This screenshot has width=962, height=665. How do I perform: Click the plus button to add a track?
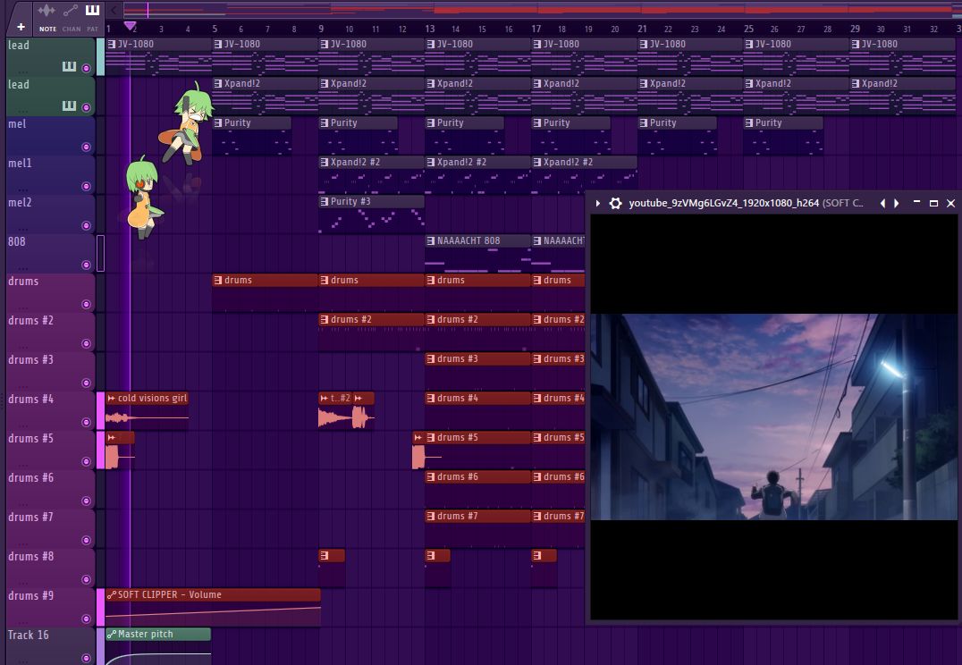pos(21,27)
